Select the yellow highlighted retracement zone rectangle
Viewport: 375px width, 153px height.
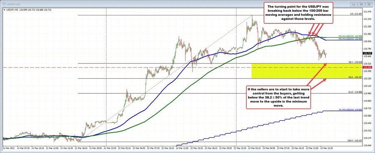click(306, 71)
